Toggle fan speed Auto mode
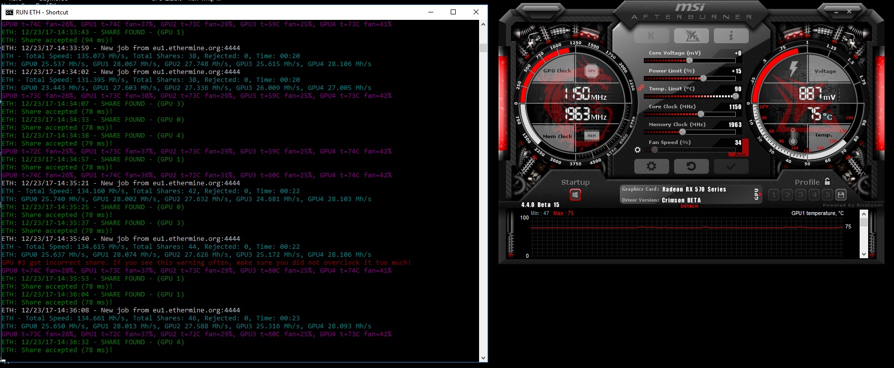Screen dimensions: 894x368 click(740, 154)
